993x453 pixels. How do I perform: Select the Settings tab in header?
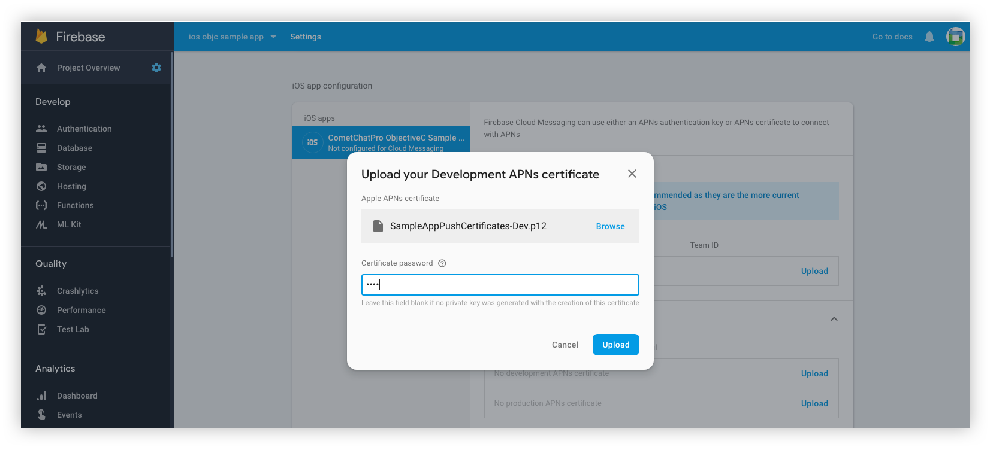pos(306,37)
